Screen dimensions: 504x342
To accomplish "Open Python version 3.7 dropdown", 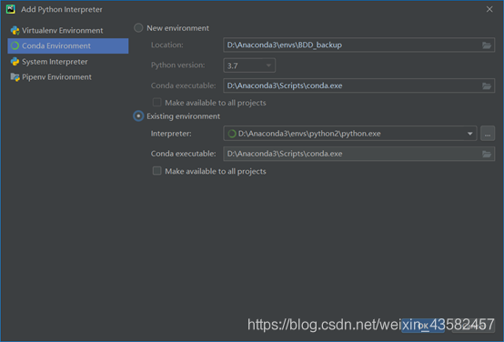I will click(x=249, y=65).
